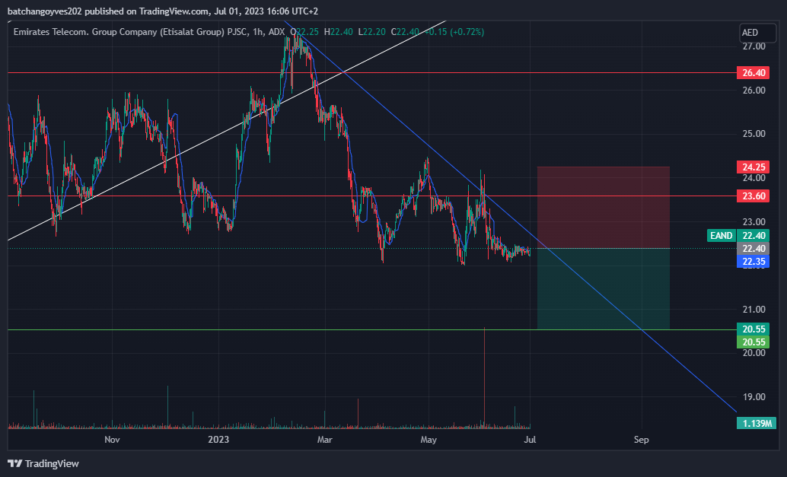Click the Emirates Telecom chart title
Image resolution: width=787 pixels, height=477 pixels.
[x=130, y=32]
